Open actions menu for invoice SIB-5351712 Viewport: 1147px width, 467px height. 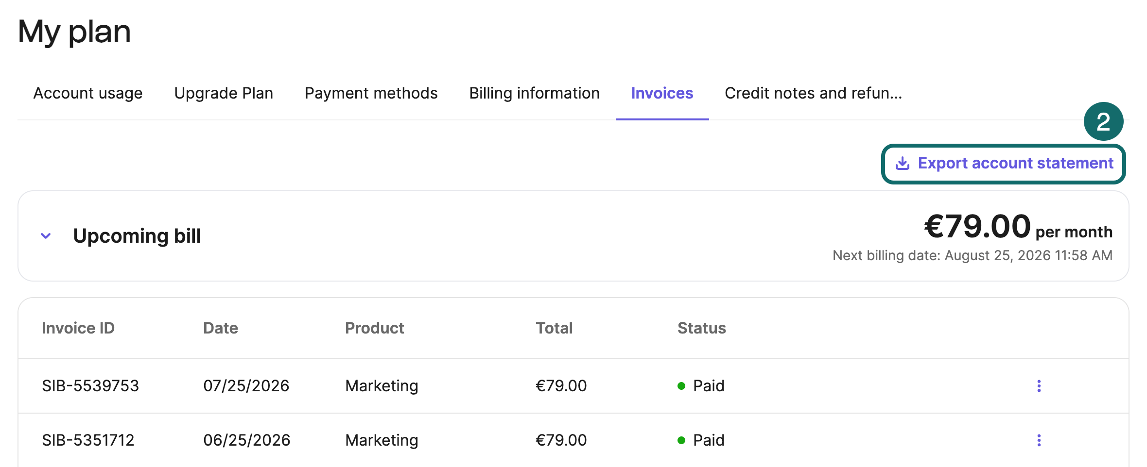[x=1039, y=440]
